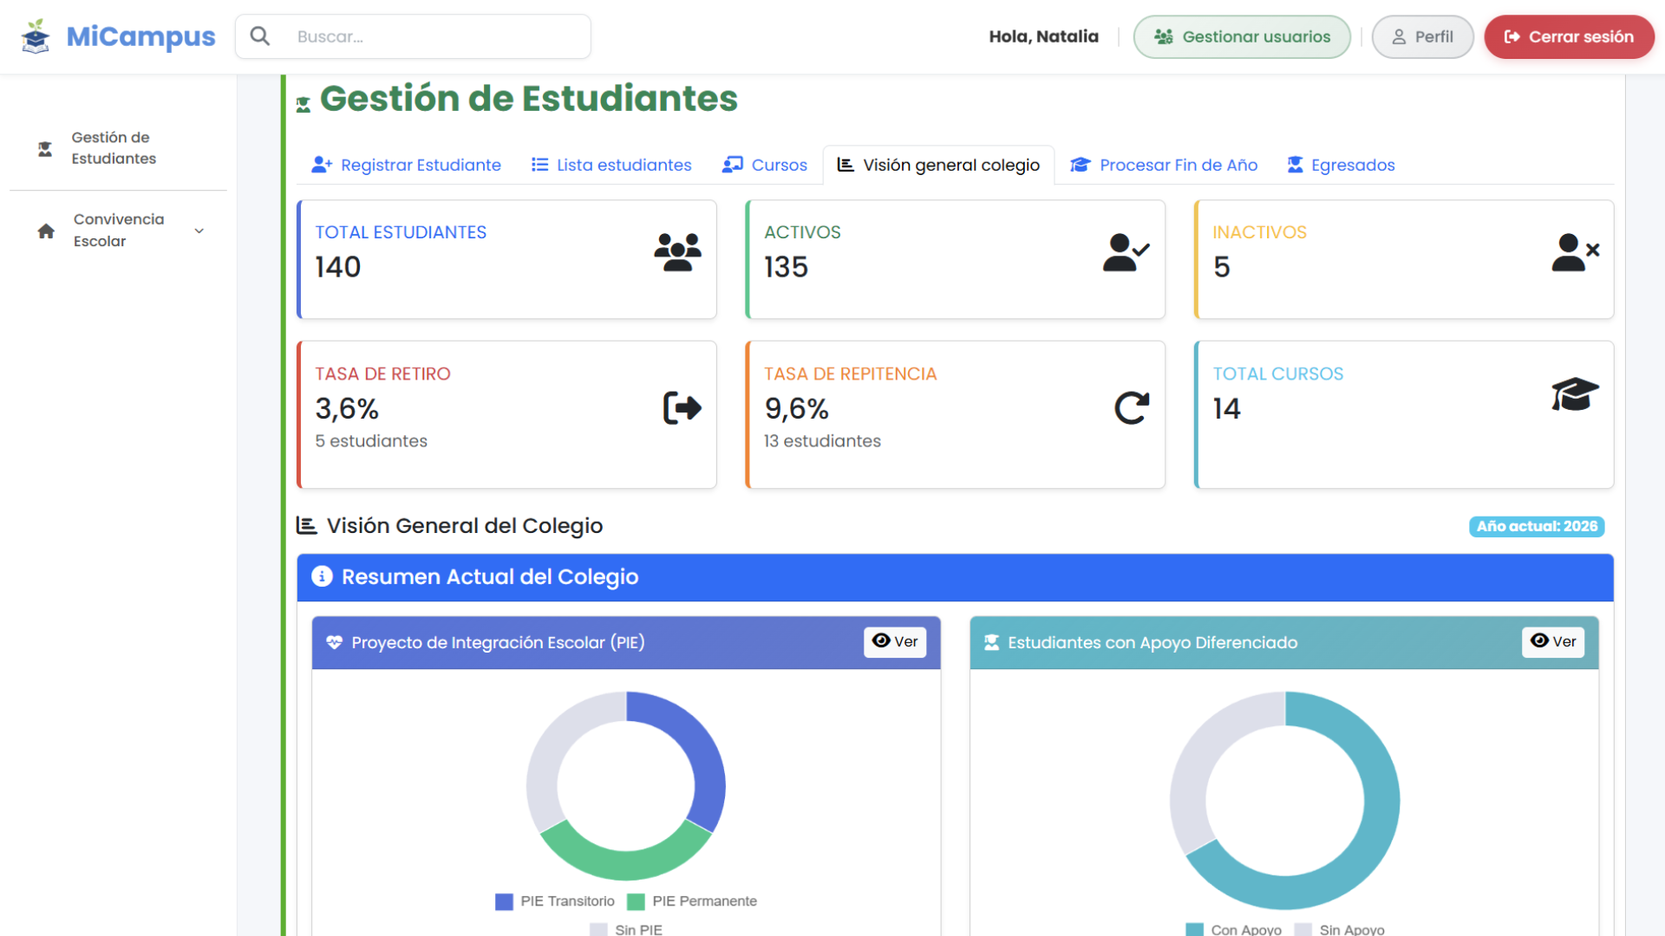This screenshot has width=1665, height=936.
Task: Click Ver on Estudiantes con Apoyo Diferenciado
Action: coord(1553,642)
